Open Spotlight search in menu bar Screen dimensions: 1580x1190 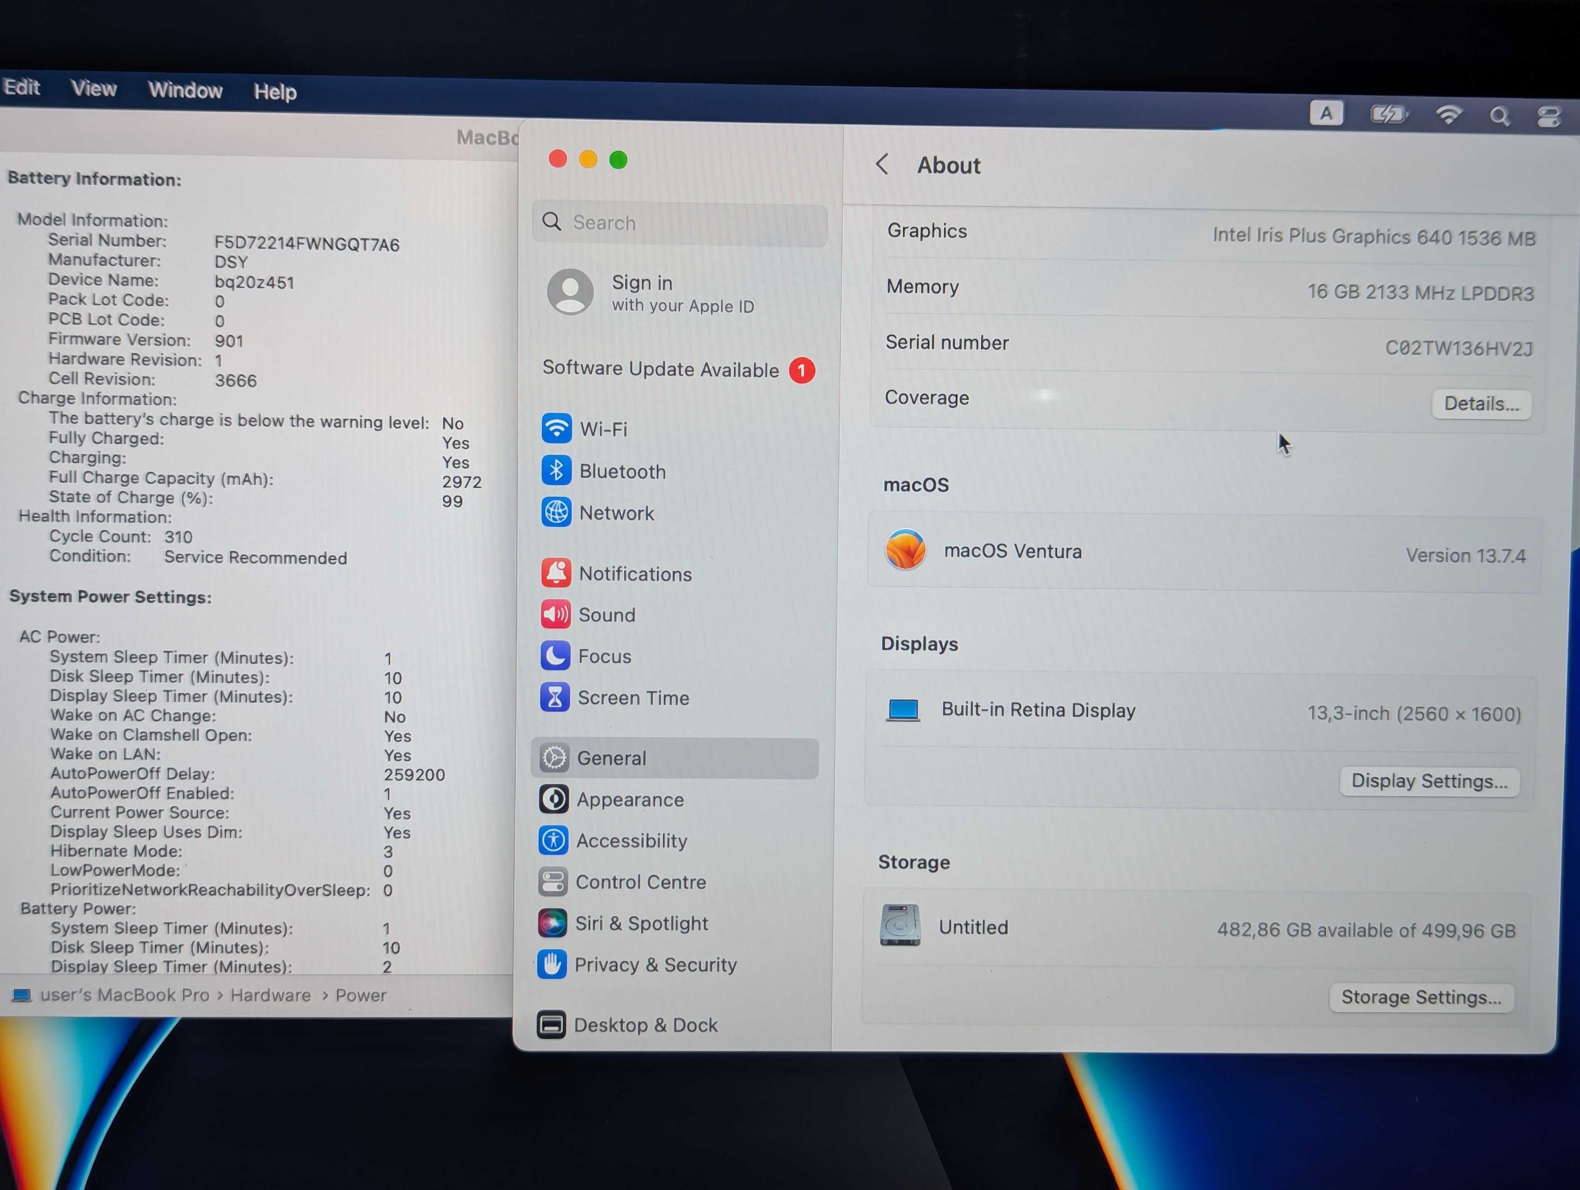1499,116
